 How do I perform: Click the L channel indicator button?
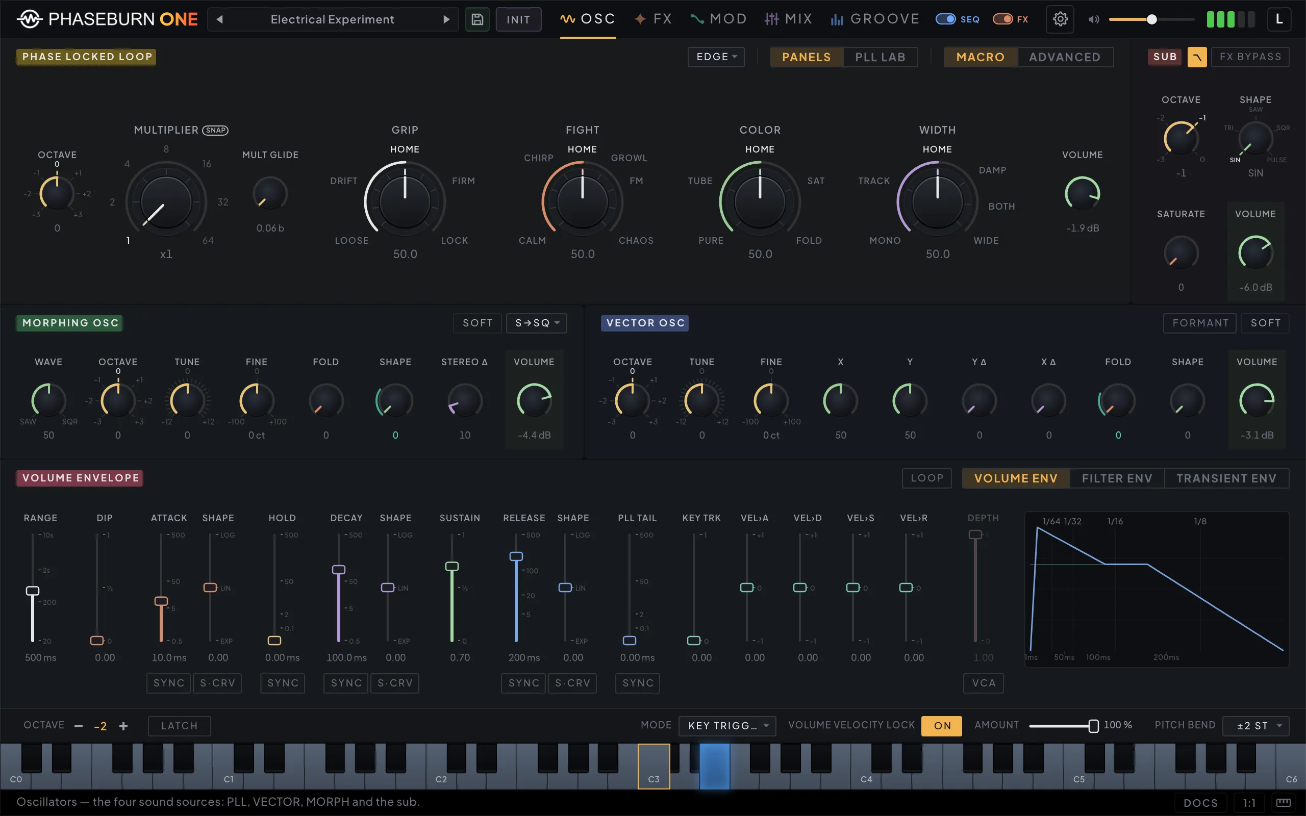[1279, 19]
